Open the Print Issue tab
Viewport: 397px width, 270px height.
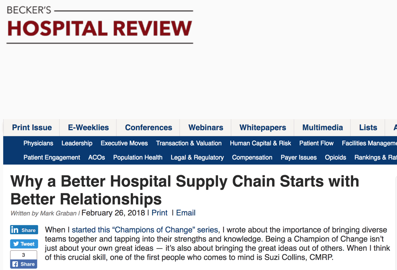(32, 127)
